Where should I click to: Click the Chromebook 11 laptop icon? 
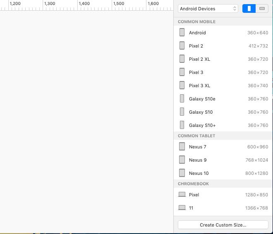coord(182,208)
